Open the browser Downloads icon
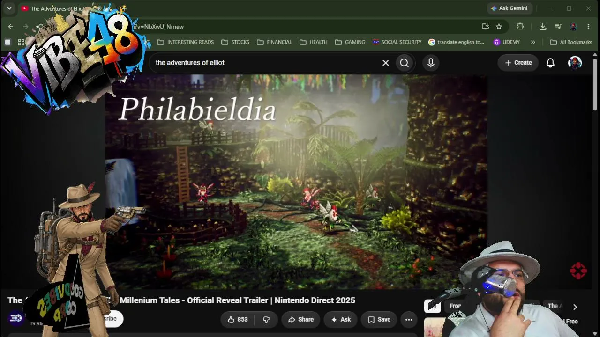Viewport: 600px width, 337px height. pos(543,27)
